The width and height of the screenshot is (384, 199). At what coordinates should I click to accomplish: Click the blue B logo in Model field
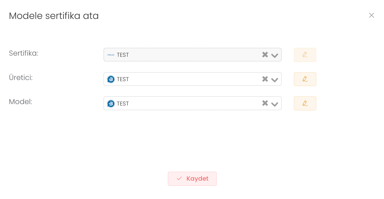pyautogui.click(x=111, y=104)
